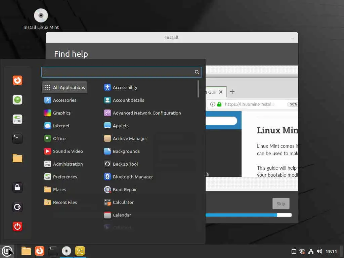
Task: Click the search magnifier icon
Action: pyautogui.click(x=197, y=72)
